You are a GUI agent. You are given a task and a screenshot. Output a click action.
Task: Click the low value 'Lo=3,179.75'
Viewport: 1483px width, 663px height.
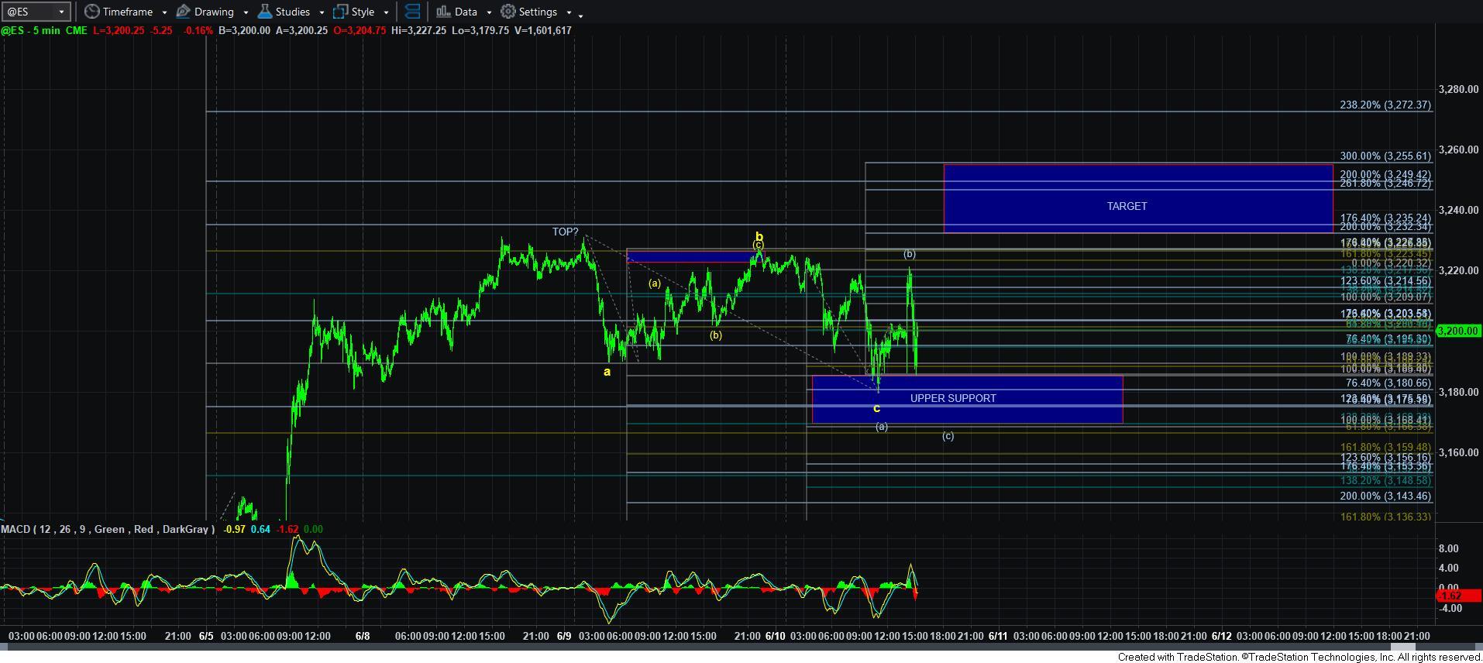point(479,30)
